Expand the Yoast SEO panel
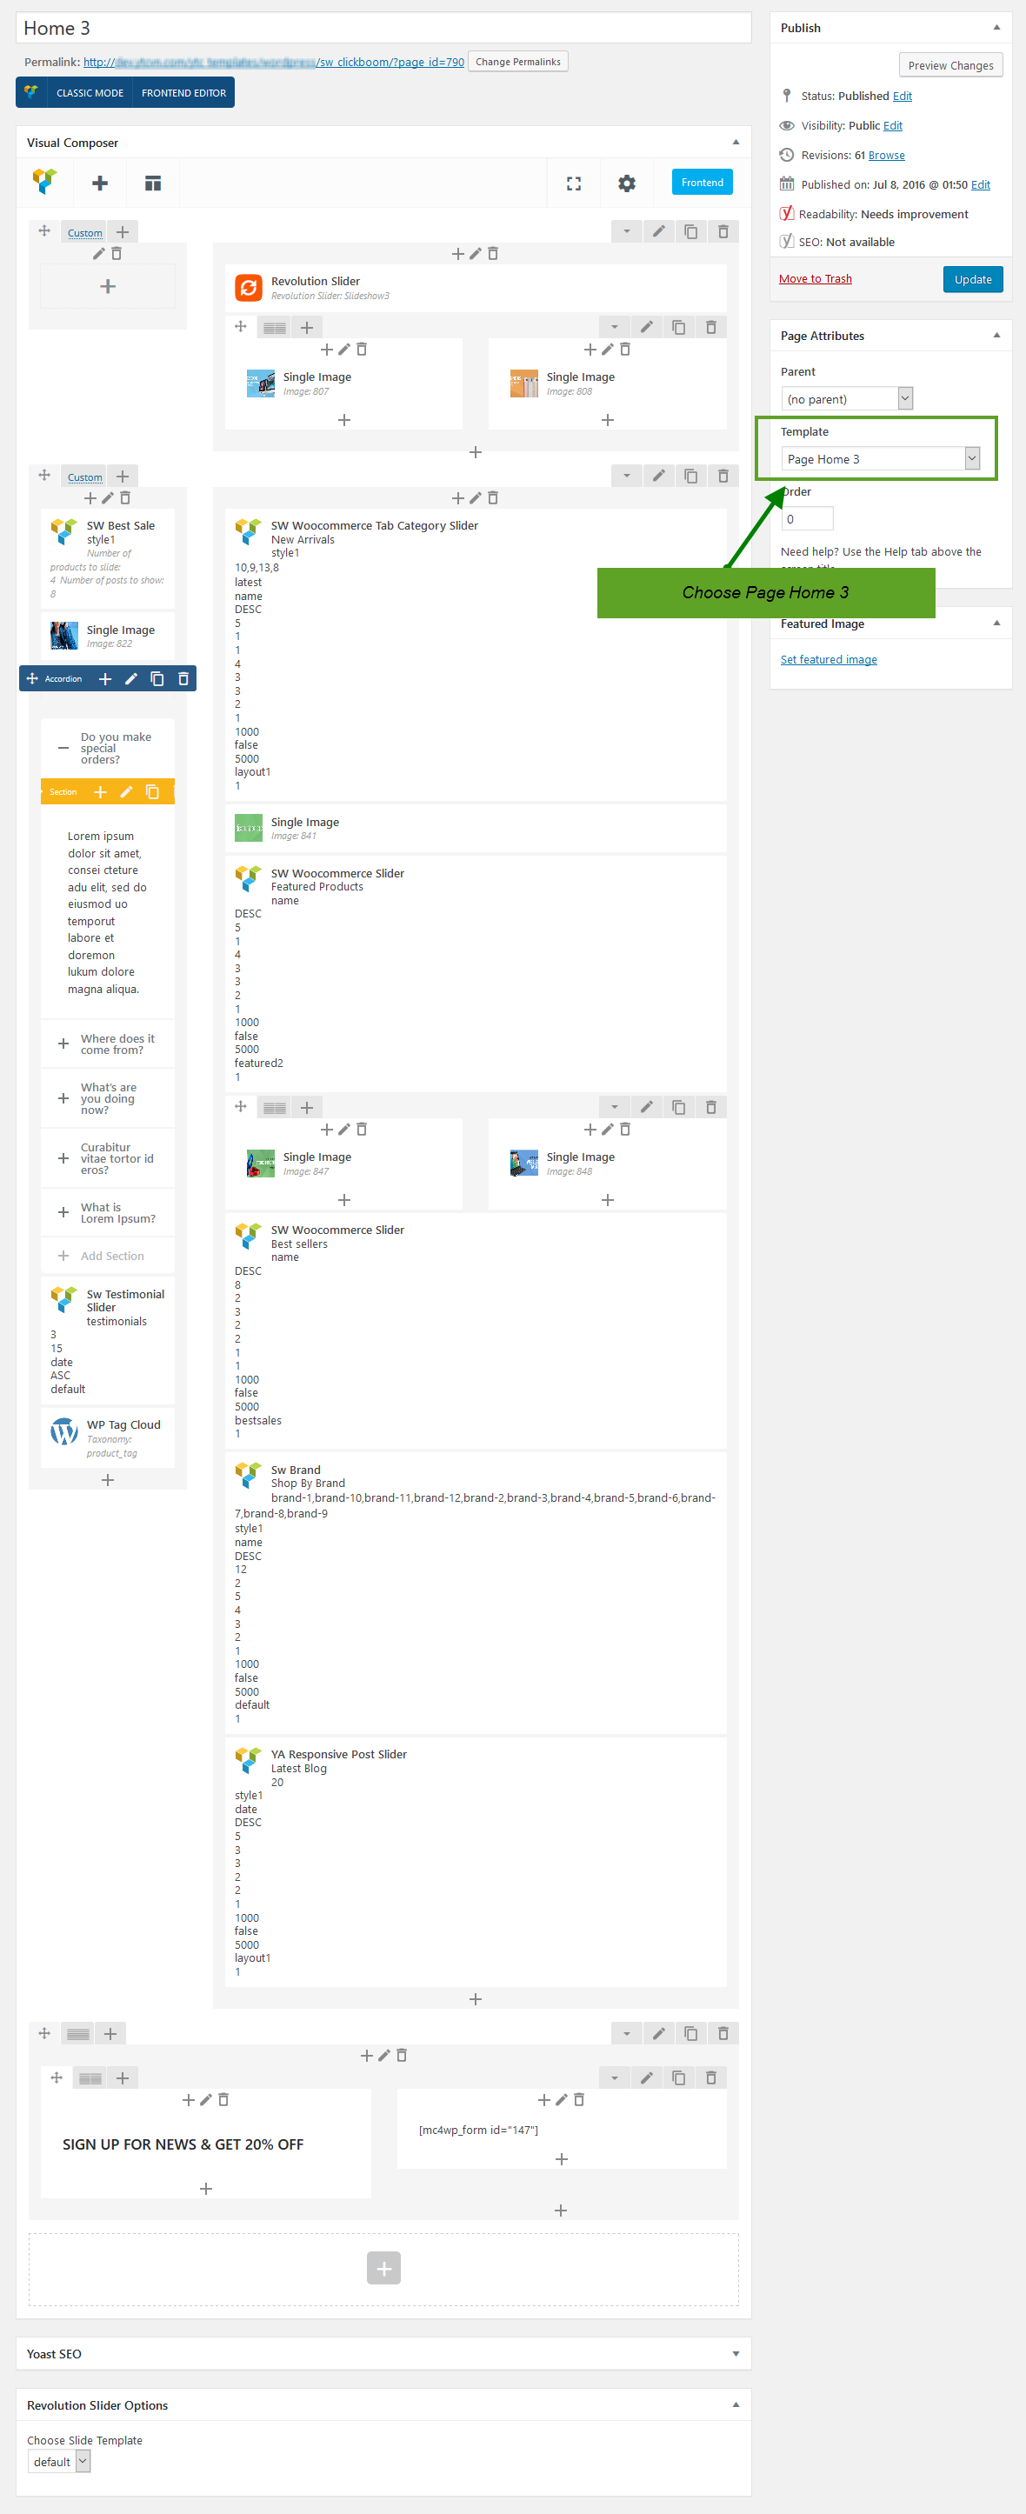1026x2514 pixels. [x=736, y=2354]
